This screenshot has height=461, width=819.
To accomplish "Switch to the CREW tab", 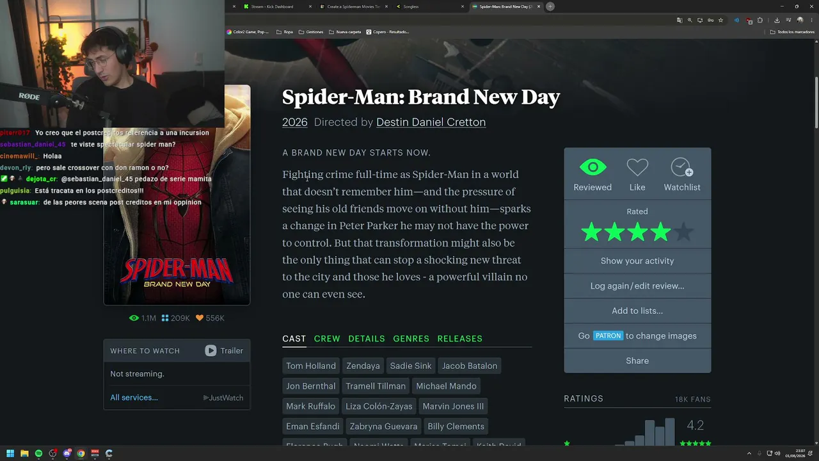I will tap(327, 339).
